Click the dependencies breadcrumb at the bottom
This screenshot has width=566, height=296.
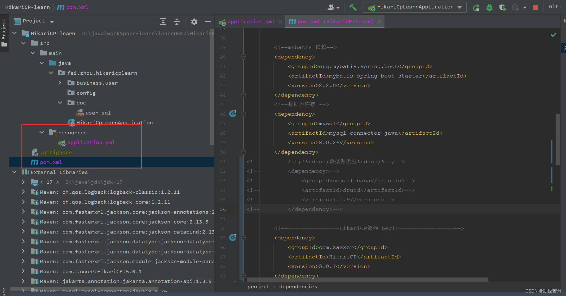(x=298, y=286)
